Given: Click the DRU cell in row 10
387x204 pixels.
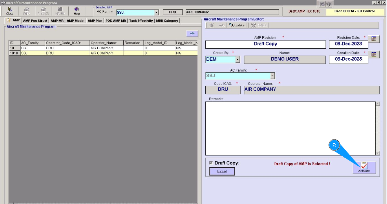Looking at the screenshot, I should (67, 48).
